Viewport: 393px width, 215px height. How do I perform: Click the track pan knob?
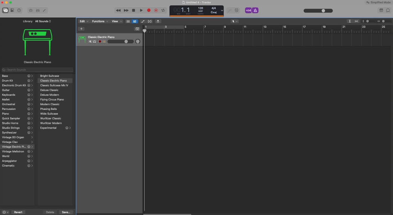click(x=138, y=42)
